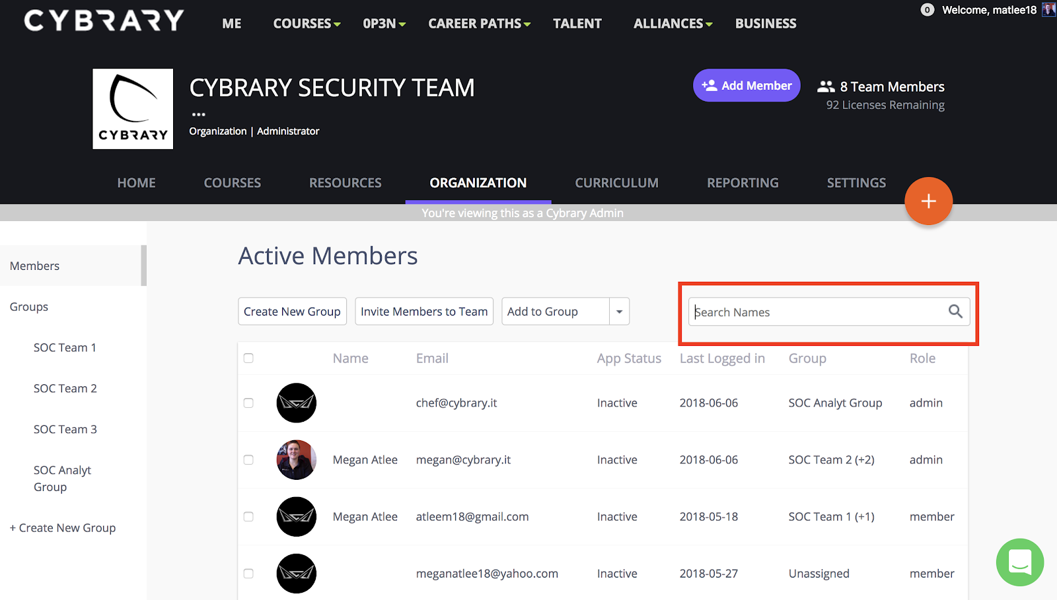Expand the Career Paths dropdown
Viewport: 1057px width, 600px height.
tap(480, 24)
